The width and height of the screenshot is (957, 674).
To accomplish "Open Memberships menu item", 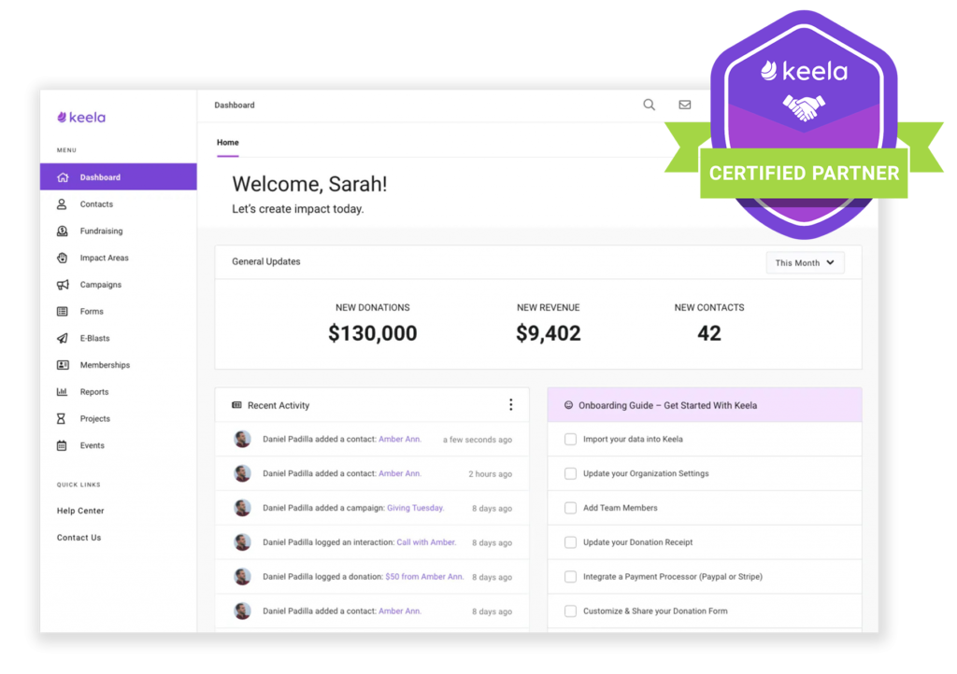I will point(119,365).
